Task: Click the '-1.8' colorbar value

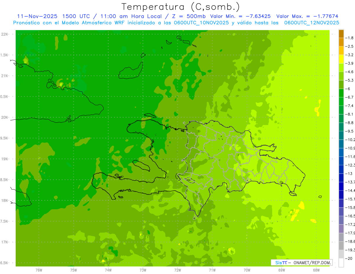Action: [349, 38]
